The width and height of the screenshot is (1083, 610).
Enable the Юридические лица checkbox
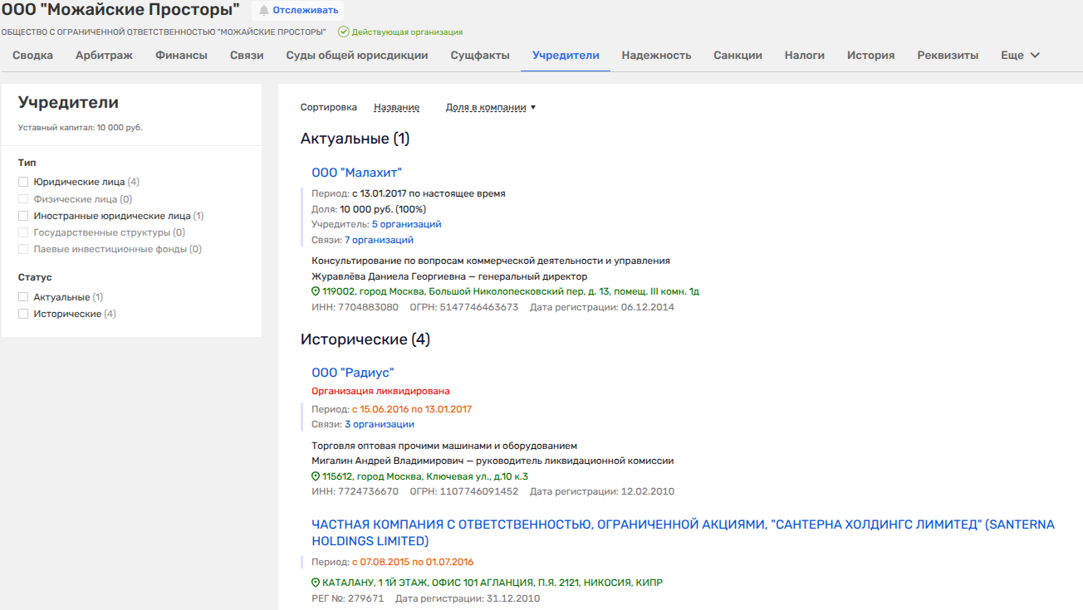click(23, 182)
